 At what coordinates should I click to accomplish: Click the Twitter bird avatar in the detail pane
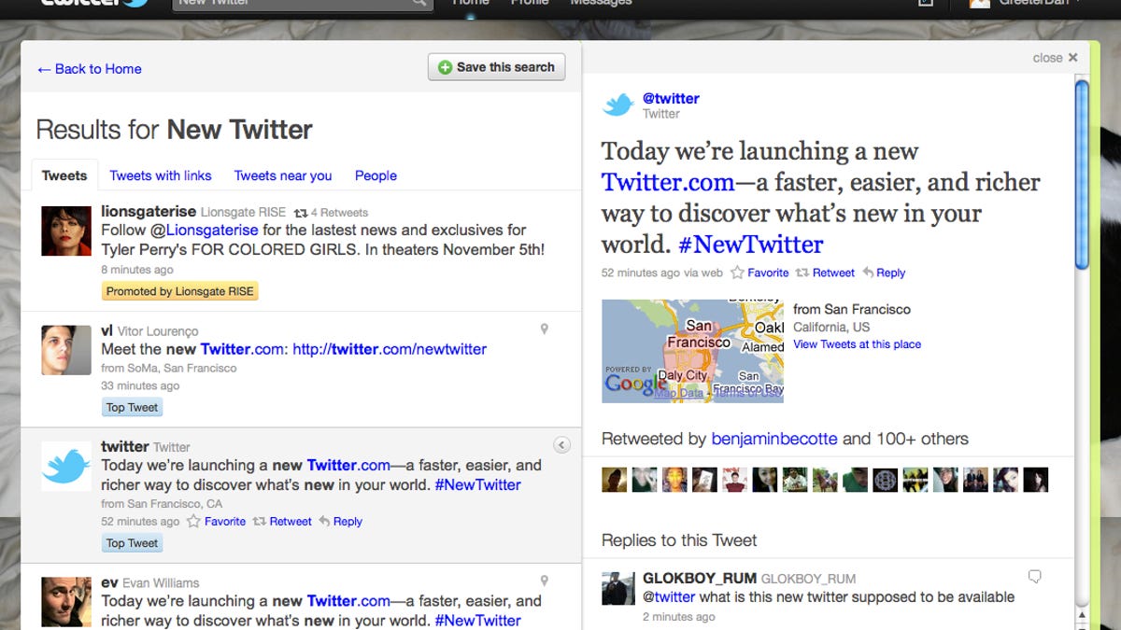(618, 105)
